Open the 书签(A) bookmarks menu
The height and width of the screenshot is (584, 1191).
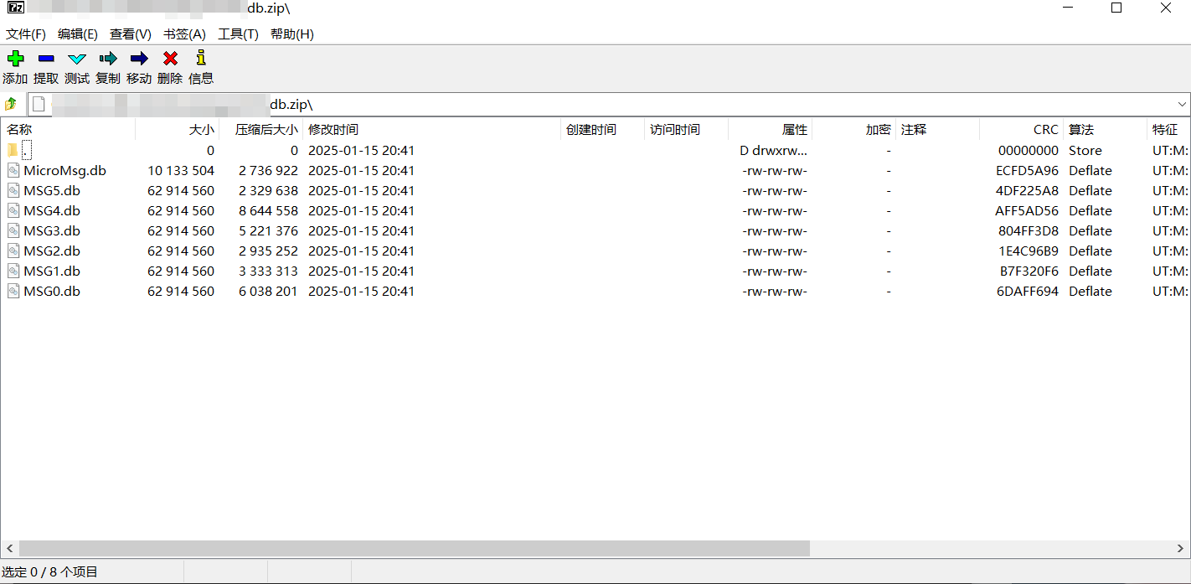pos(184,34)
